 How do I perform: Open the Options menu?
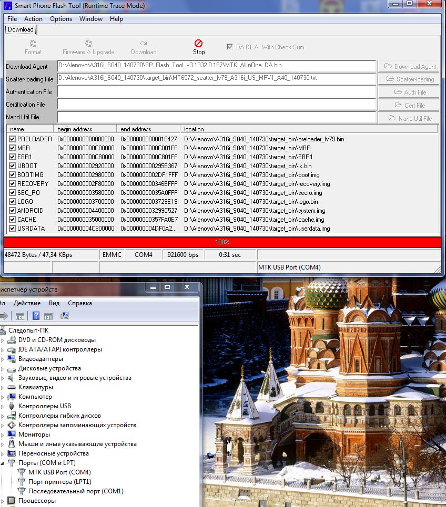pos(61,19)
